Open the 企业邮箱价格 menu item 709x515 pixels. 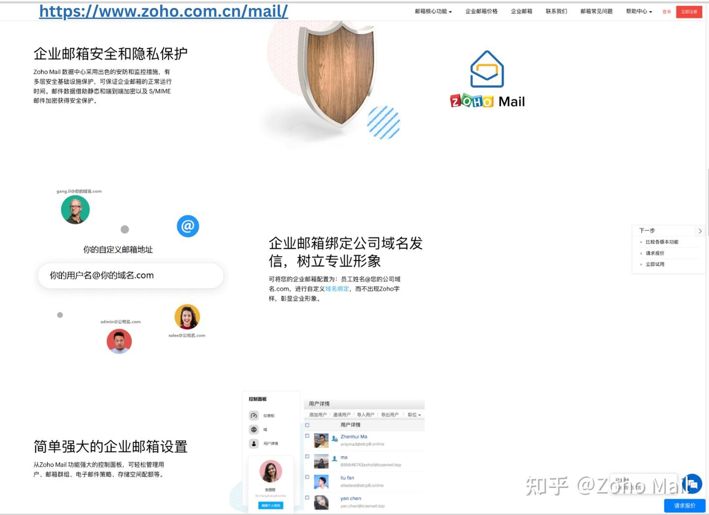pyautogui.click(x=481, y=11)
